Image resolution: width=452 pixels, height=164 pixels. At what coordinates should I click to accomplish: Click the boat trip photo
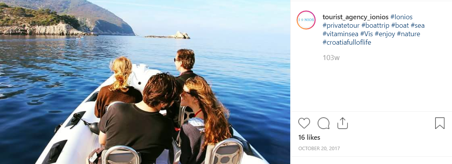coord(145,82)
